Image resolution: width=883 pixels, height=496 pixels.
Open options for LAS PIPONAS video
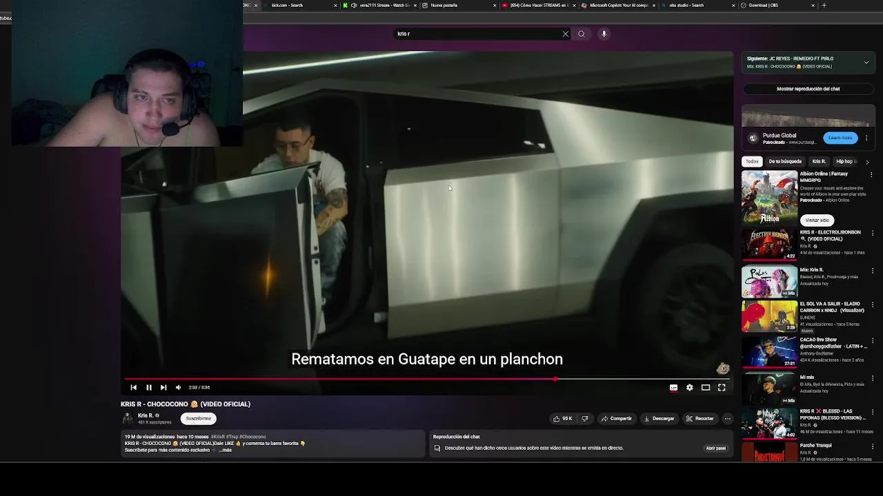(872, 412)
